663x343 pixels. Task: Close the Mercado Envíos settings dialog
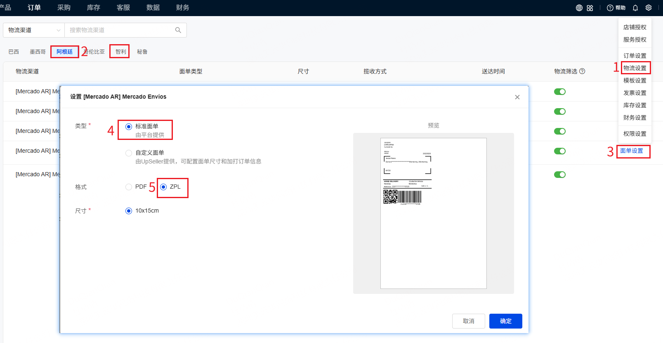click(517, 97)
